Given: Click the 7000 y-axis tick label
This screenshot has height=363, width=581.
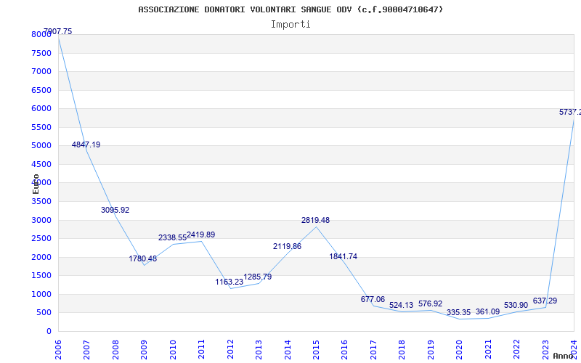Looking at the screenshot, I should (x=41, y=71).
